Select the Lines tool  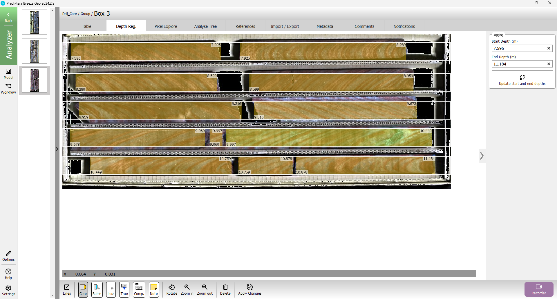[x=67, y=289]
